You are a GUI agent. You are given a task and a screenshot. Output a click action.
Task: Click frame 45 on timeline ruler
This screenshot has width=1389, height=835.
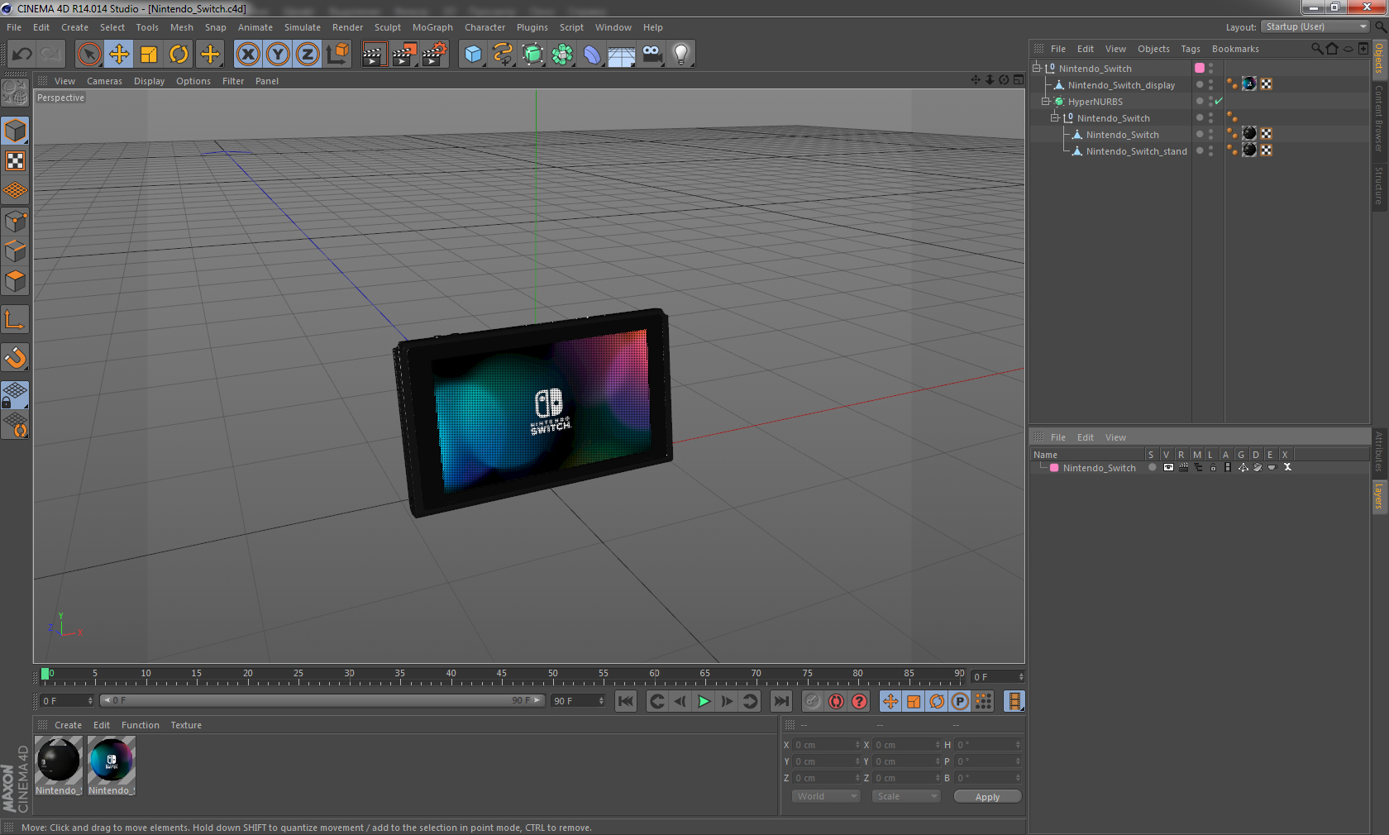tap(502, 673)
